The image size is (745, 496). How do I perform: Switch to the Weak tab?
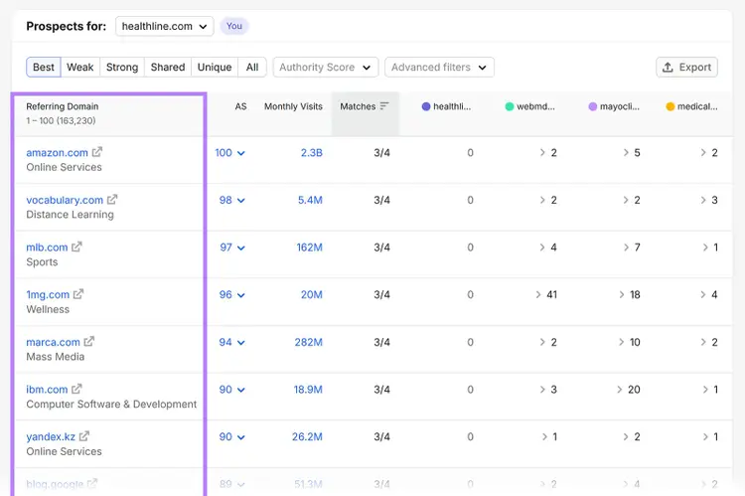pyautogui.click(x=80, y=67)
